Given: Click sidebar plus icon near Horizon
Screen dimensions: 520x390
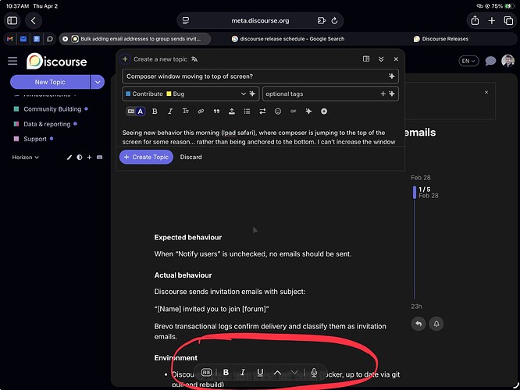Looking at the screenshot, I should 89,158.
